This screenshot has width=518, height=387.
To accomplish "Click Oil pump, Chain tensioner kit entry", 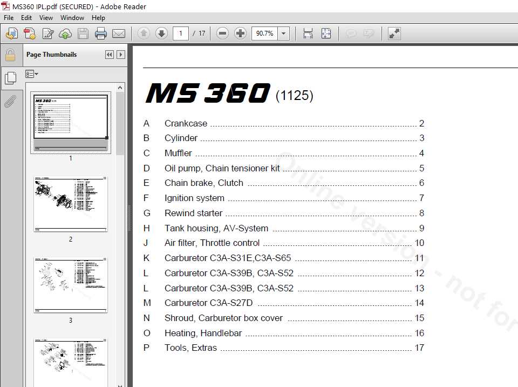I will [x=284, y=168].
